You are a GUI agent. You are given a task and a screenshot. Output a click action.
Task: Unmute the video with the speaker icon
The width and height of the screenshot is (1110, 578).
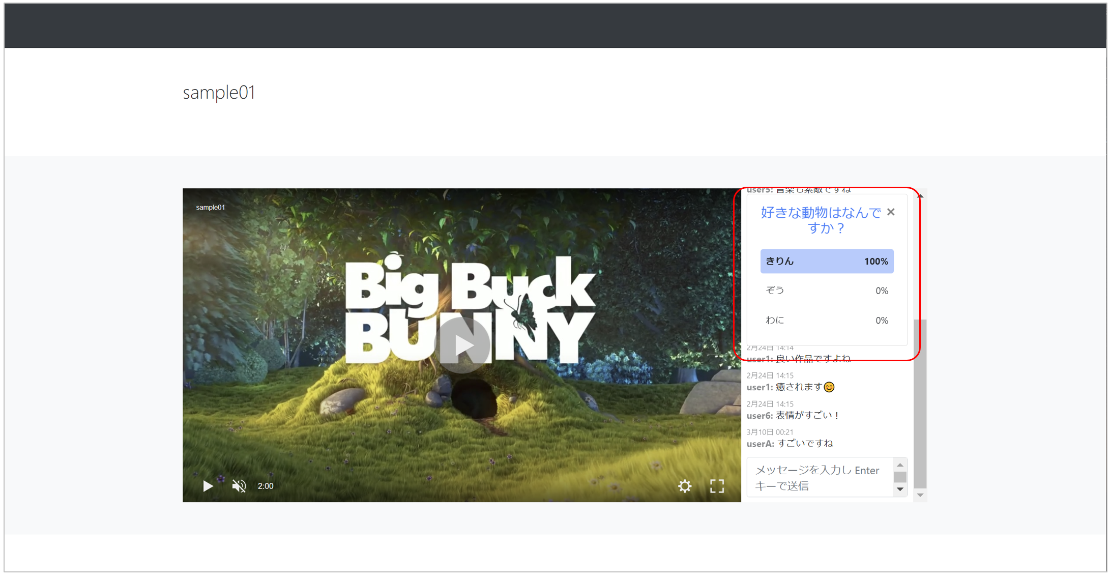pyautogui.click(x=239, y=486)
